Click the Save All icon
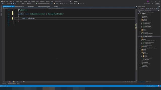The height and width of the screenshot is (90, 161). click(13, 3)
